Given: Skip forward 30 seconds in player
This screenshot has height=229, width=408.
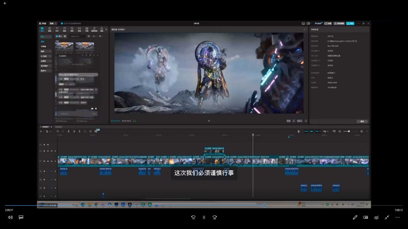Looking at the screenshot, I should point(215,217).
